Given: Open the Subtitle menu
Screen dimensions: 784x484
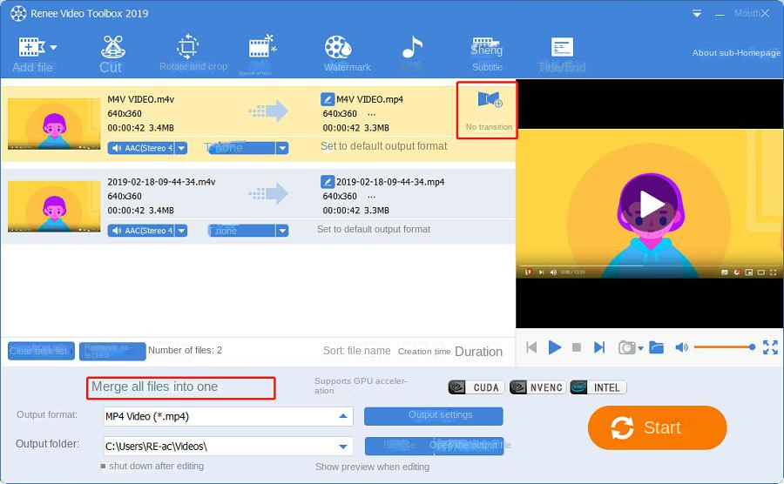Looking at the screenshot, I should pos(487,53).
